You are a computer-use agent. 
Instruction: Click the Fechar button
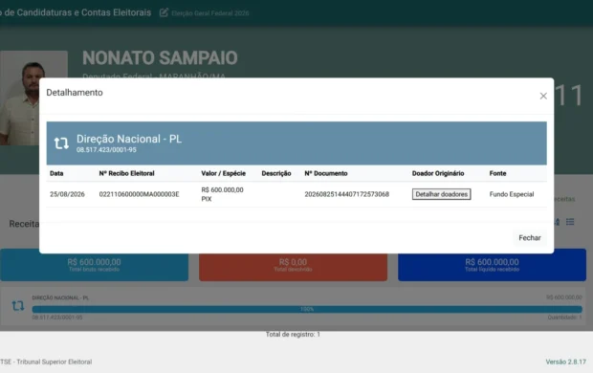530,237
